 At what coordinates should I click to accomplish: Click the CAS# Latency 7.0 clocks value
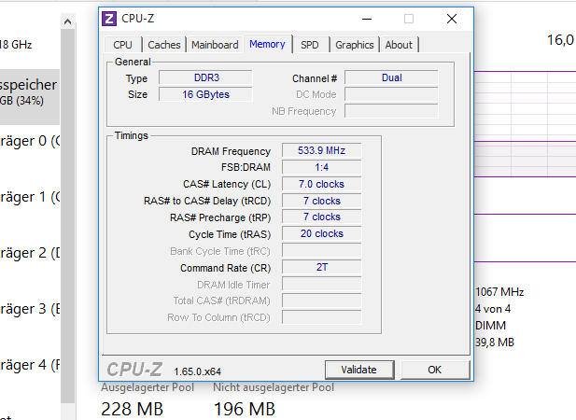[322, 184]
